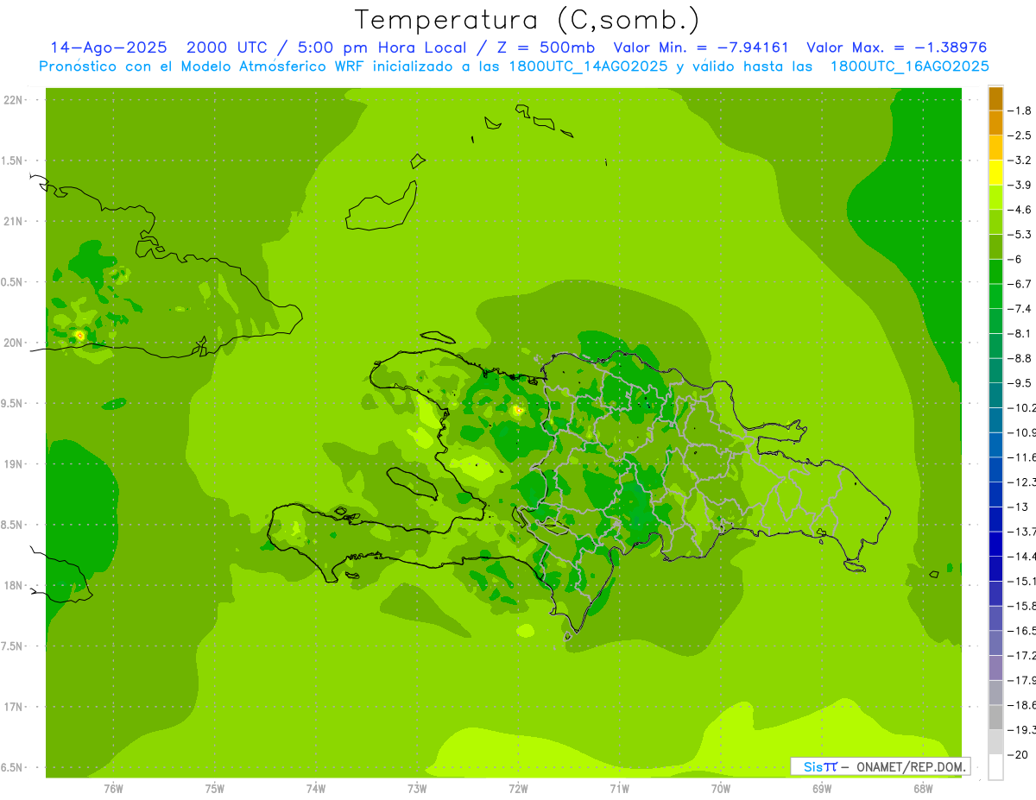Click the 72W longitude axis label
Screen dimensions: 1036x800
[518, 789]
